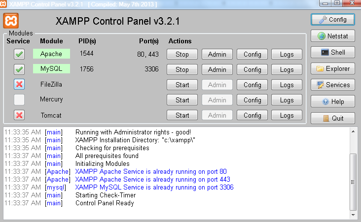Click MySQL port 3306
This screenshot has height=222, width=361.
click(x=151, y=69)
